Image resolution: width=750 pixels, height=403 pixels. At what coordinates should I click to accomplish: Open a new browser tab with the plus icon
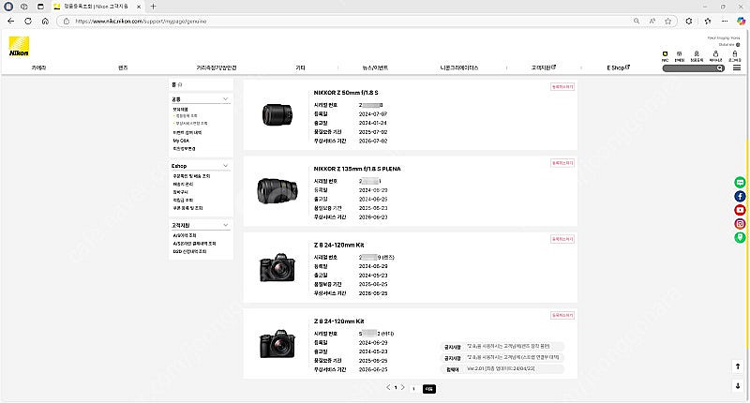(x=153, y=7)
